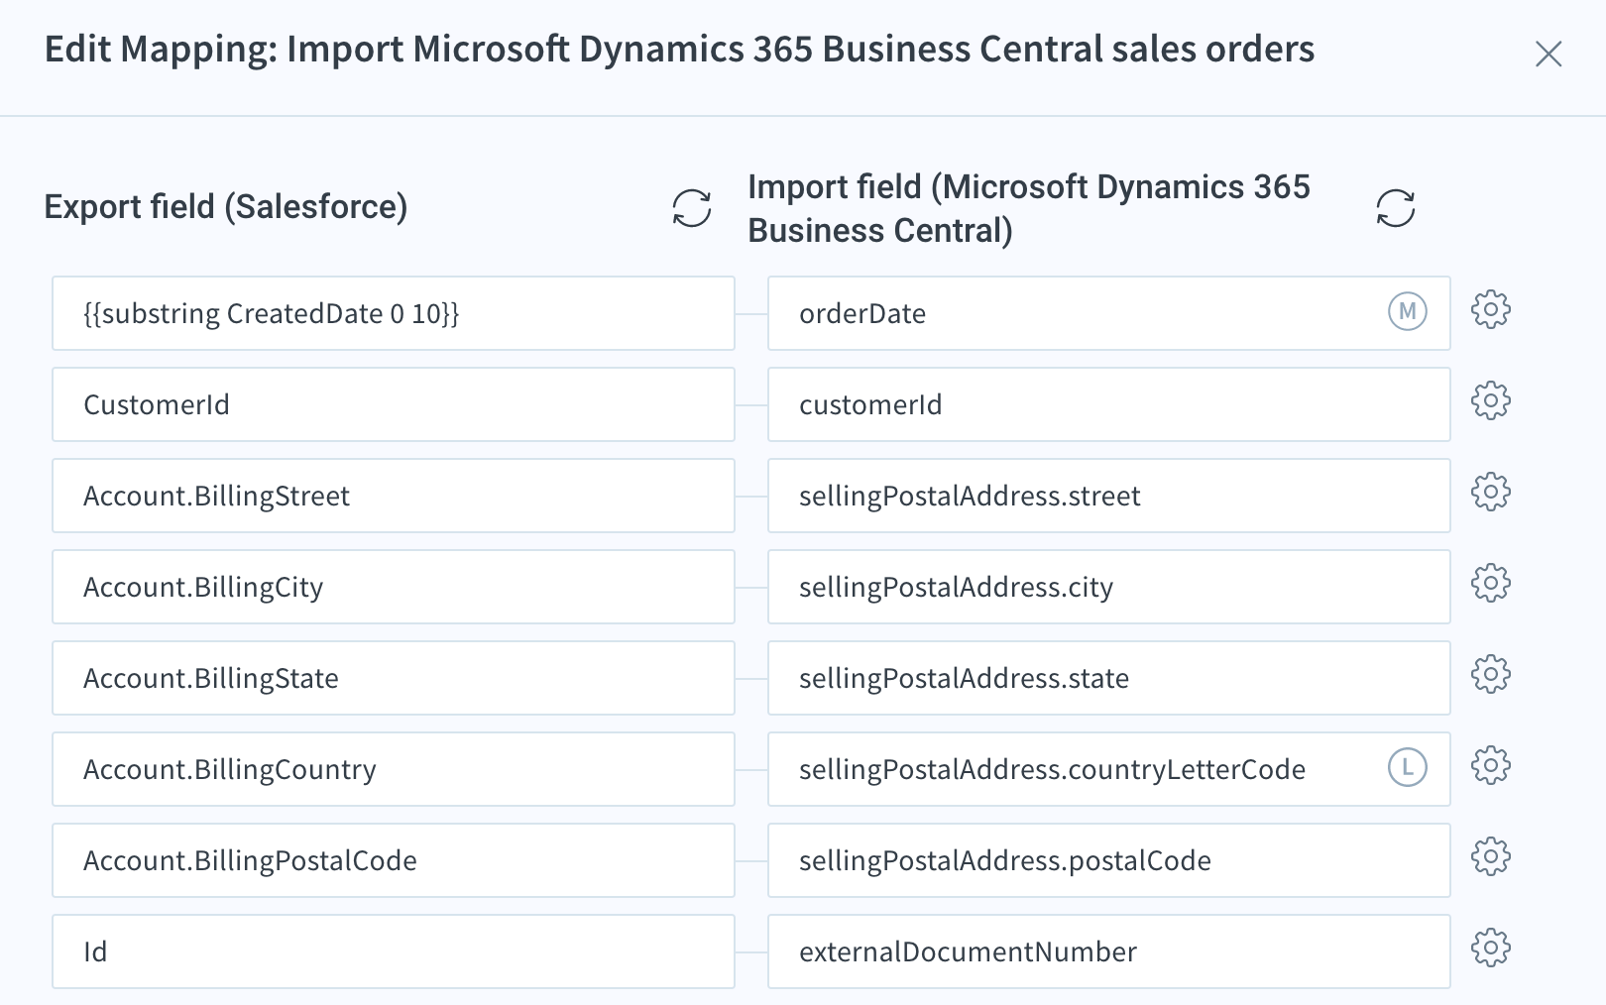Edit the Id export field
Image resolution: width=1606 pixels, height=1005 pixels.
coord(394,951)
